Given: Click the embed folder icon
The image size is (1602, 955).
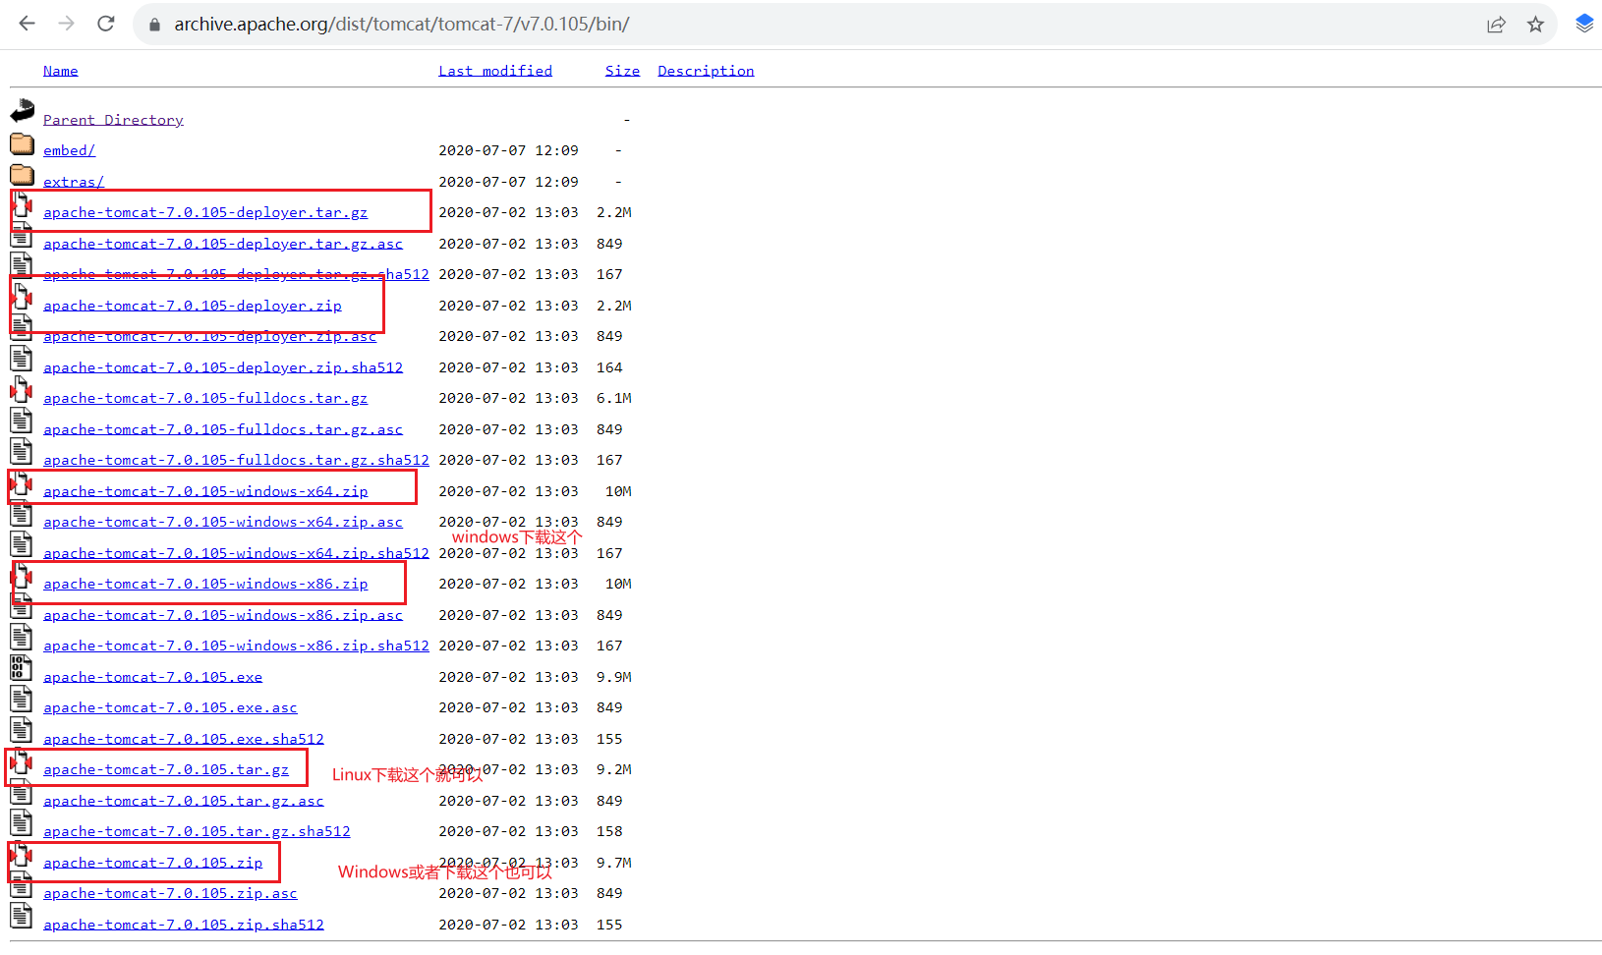Looking at the screenshot, I should tap(22, 144).
